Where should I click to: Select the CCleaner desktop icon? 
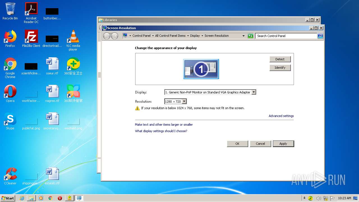[10, 176]
